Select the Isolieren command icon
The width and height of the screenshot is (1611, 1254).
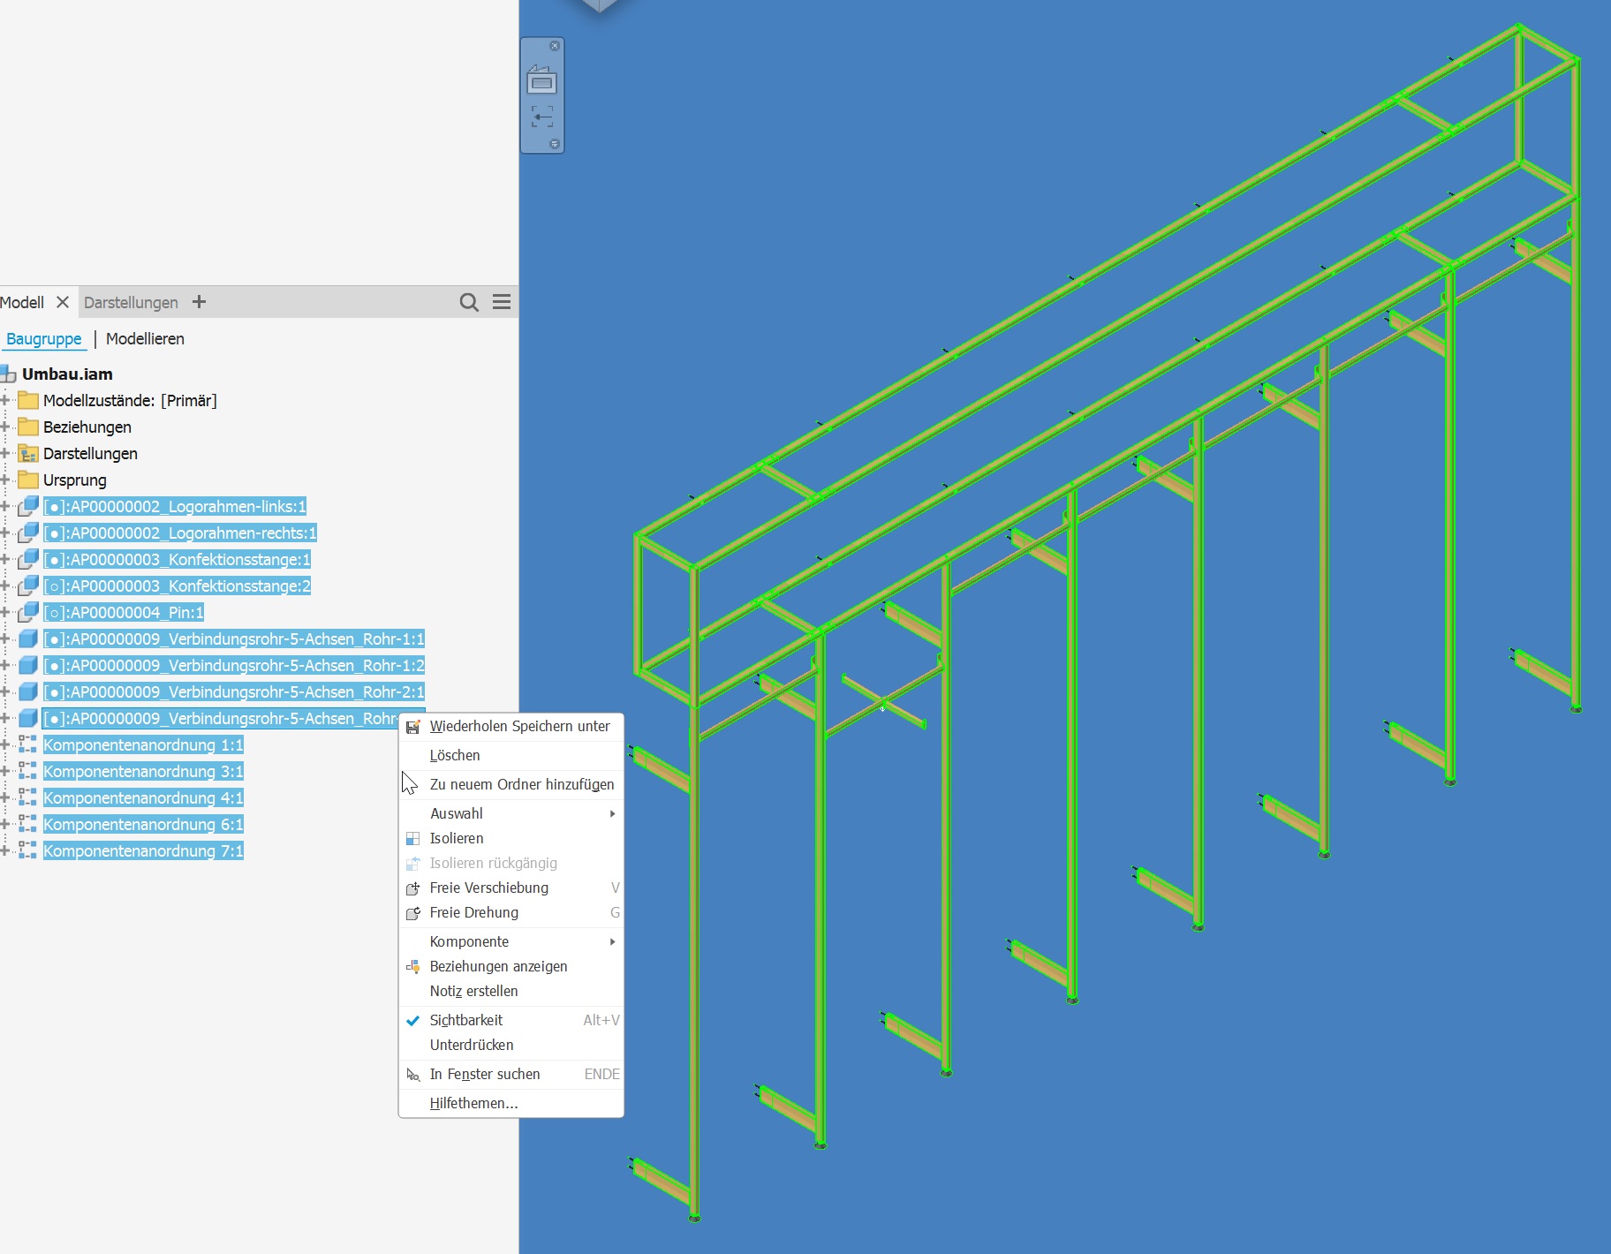414,838
